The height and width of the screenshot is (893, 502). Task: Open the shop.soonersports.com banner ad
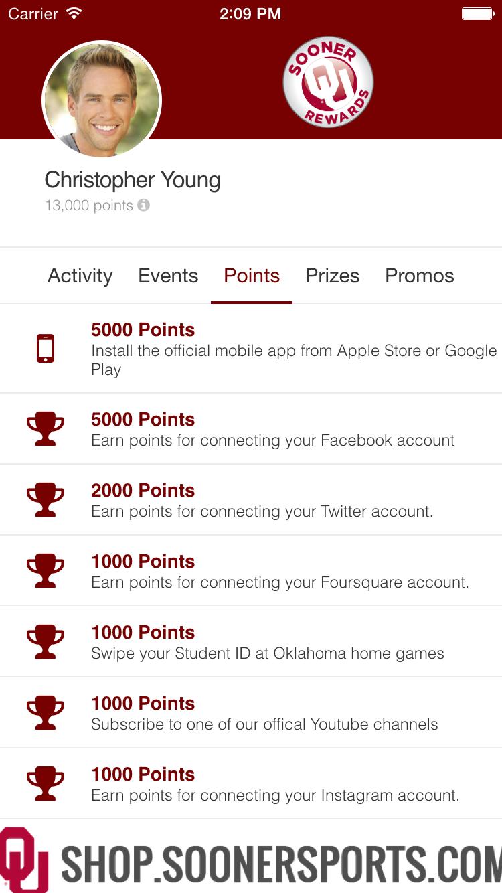(x=251, y=860)
